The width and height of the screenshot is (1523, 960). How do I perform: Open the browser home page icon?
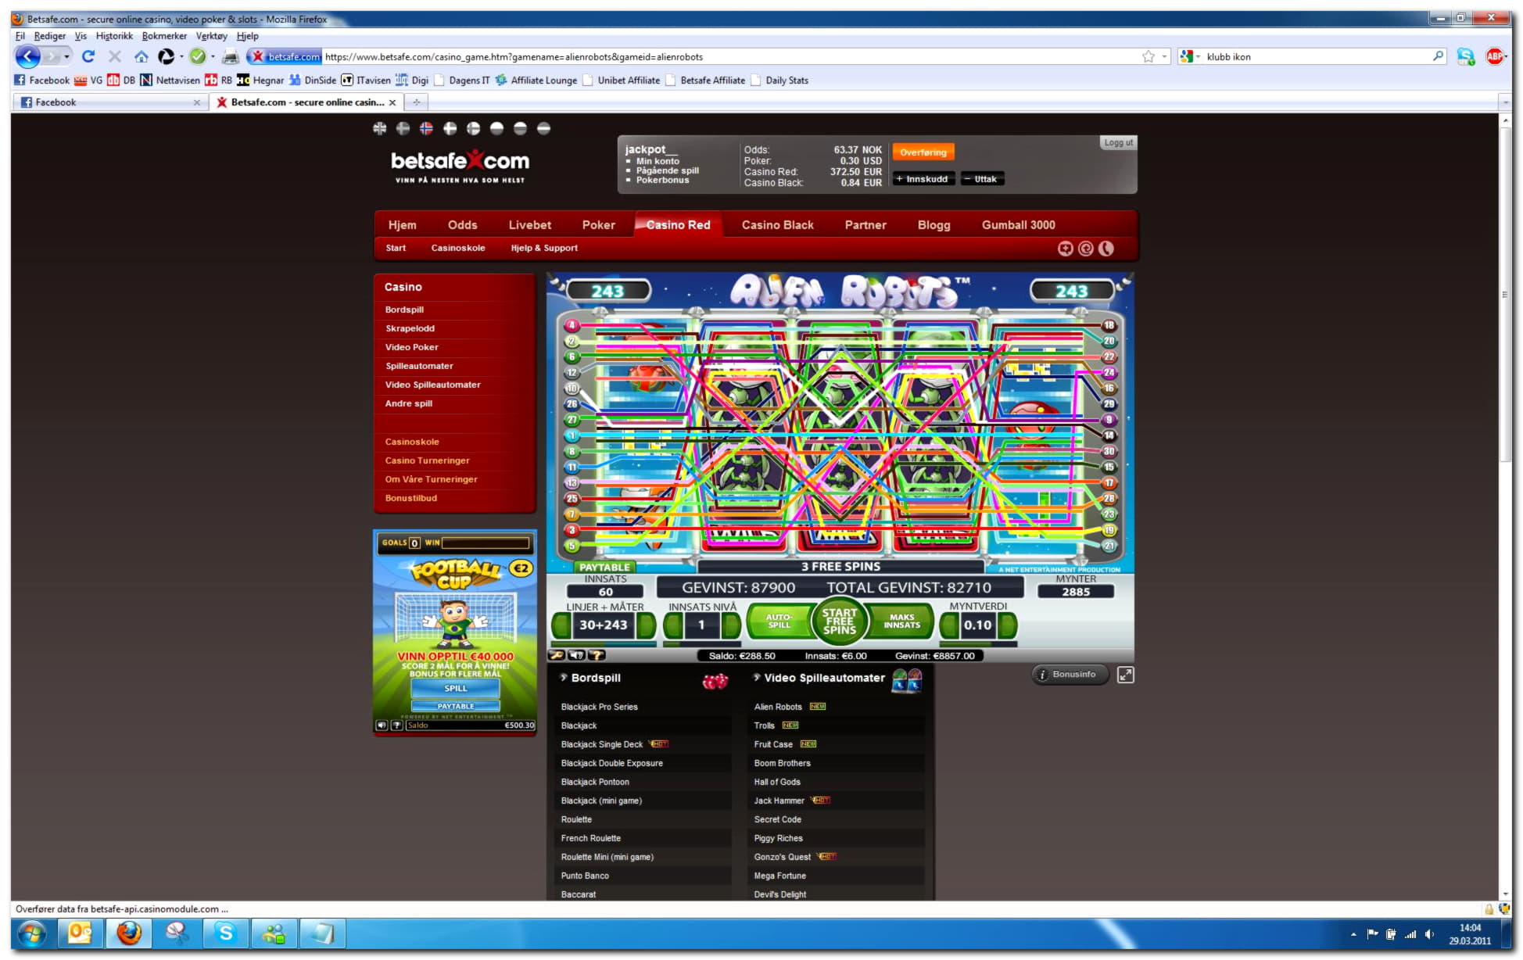point(142,56)
